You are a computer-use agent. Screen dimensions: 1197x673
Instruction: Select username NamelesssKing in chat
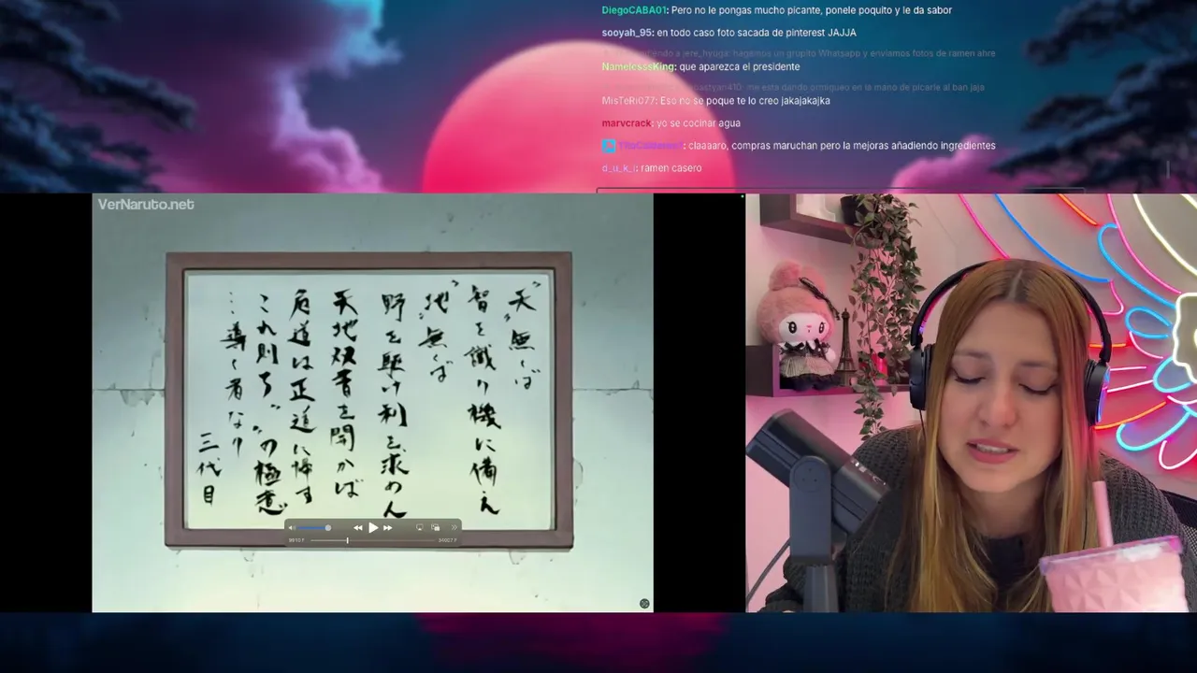tap(639, 67)
